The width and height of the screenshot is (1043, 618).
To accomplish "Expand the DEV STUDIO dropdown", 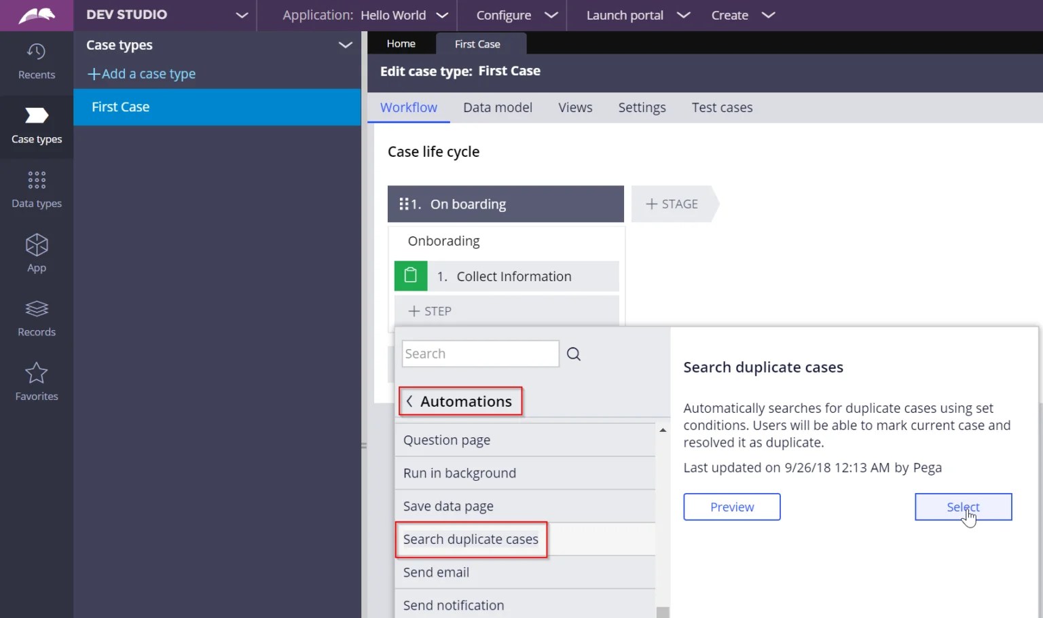I will tap(242, 15).
